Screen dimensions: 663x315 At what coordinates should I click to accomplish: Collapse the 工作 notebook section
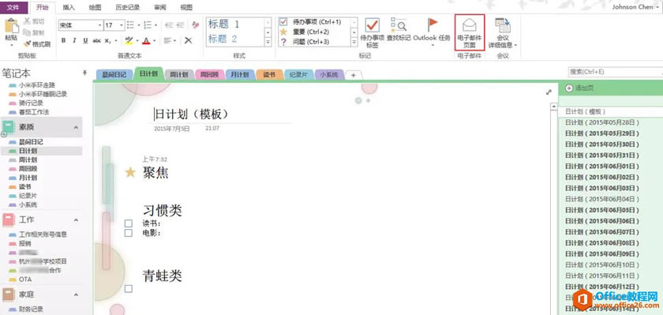[76, 219]
